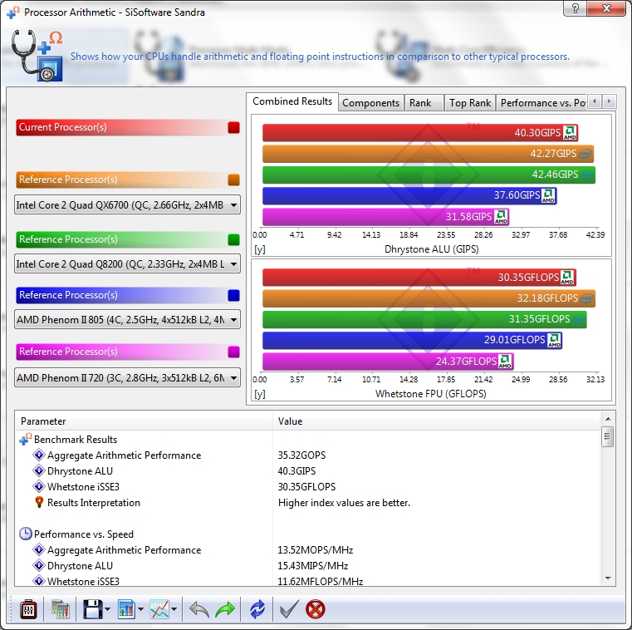Image resolution: width=632 pixels, height=630 pixels.
Task: Select the Combined Results tab
Action: coord(292,101)
